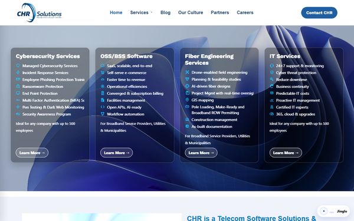The image size is (354, 221).
Task: Click the Faster time to revenue icon
Action: point(103,80)
